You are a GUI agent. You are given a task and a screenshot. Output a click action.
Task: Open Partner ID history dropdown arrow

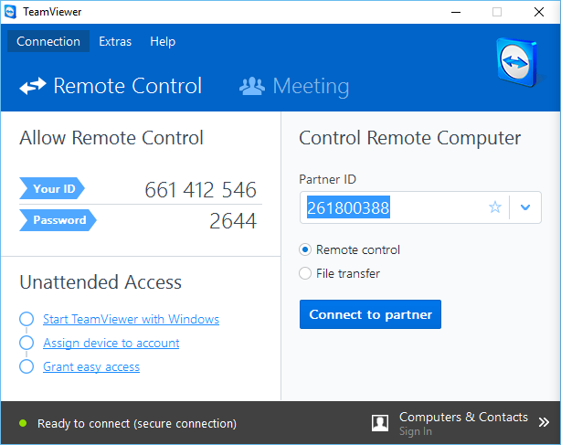(x=525, y=207)
